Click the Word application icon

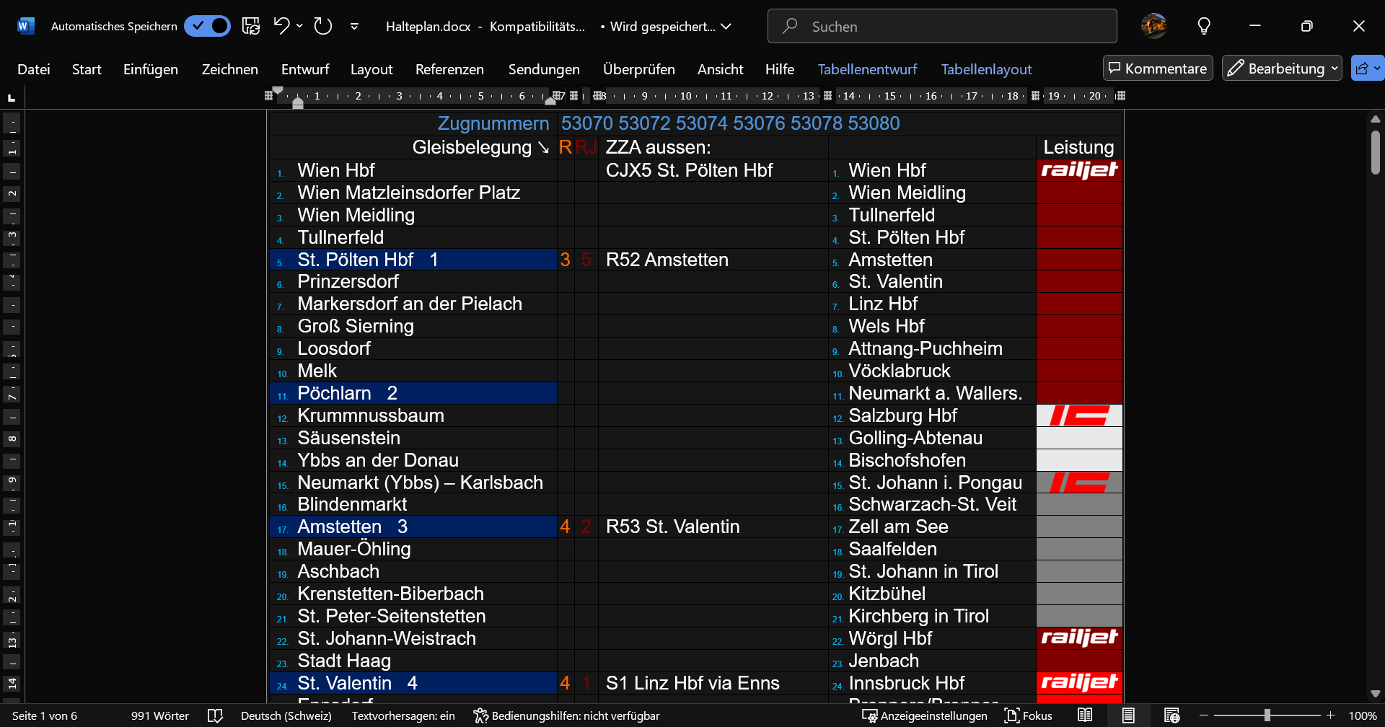[x=25, y=27]
